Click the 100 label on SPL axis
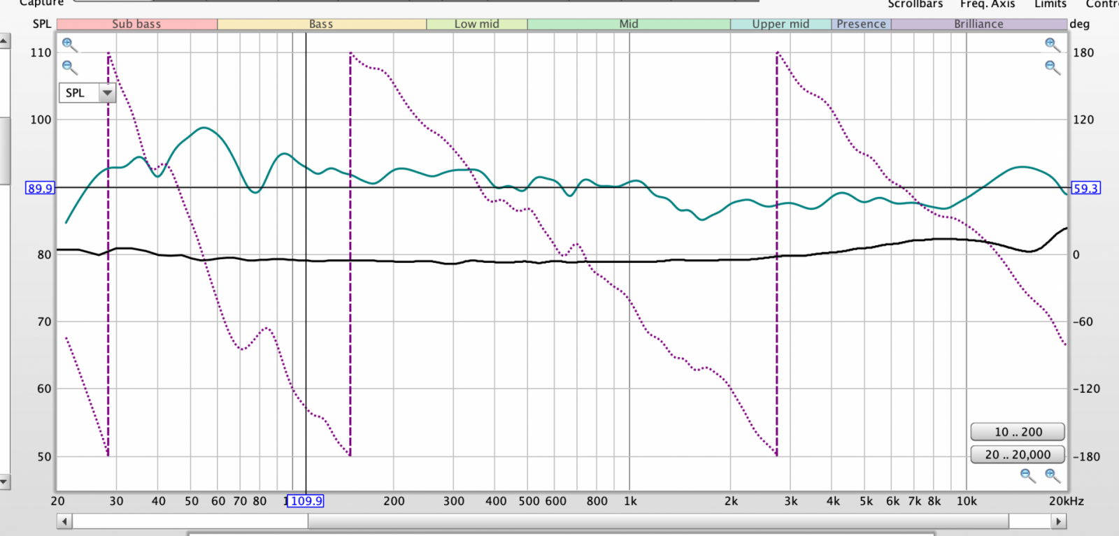The height and width of the screenshot is (536, 1119). tap(41, 119)
